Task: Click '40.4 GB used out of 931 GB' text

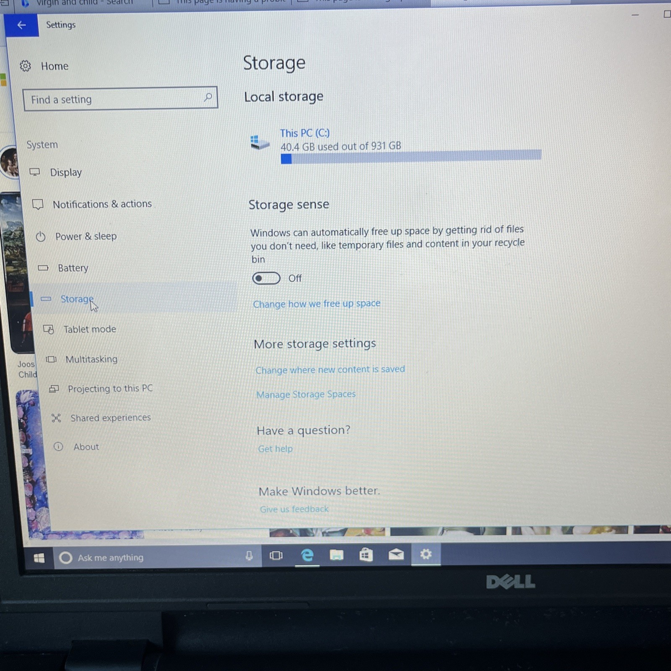Action: pos(341,146)
